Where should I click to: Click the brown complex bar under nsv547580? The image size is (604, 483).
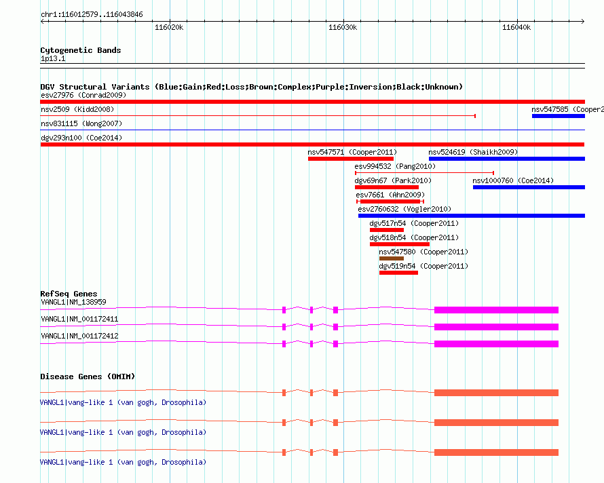pyautogui.click(x=392, y=258)
